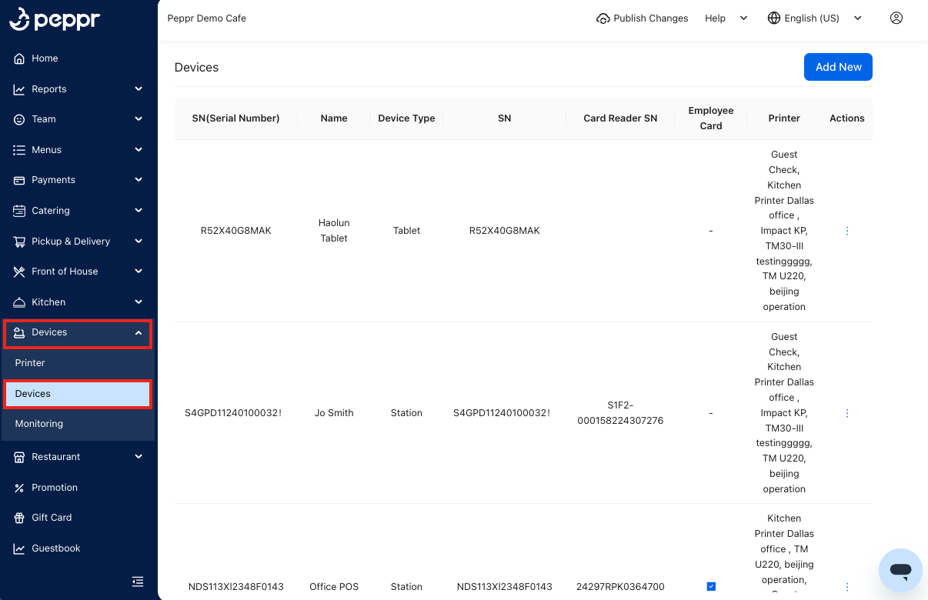The width and height of the screenshot is (928, 600).
Task: Select the Reports icon in sidebar
Action: pyautogui.click(x=18, y=88)
